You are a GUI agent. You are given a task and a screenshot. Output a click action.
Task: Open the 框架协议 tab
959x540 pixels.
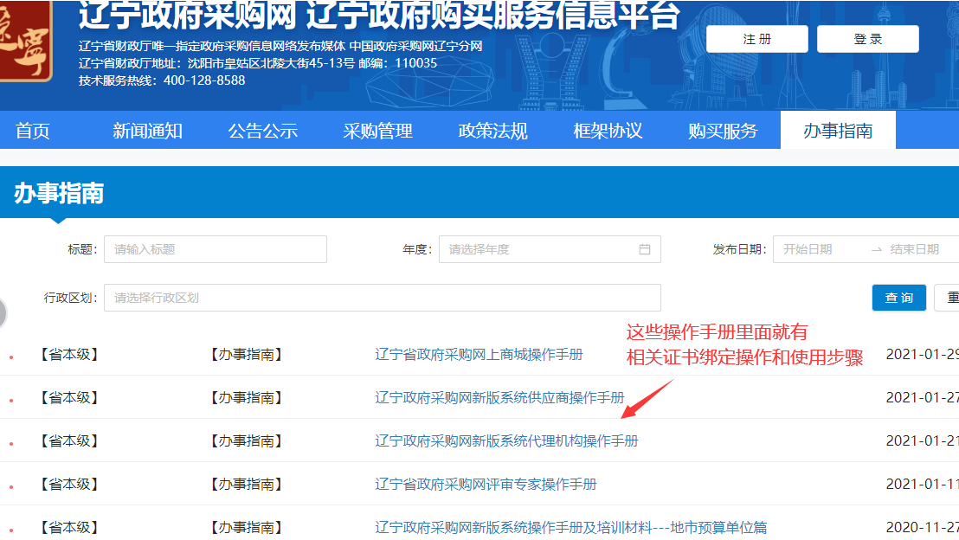pos(608,131)
